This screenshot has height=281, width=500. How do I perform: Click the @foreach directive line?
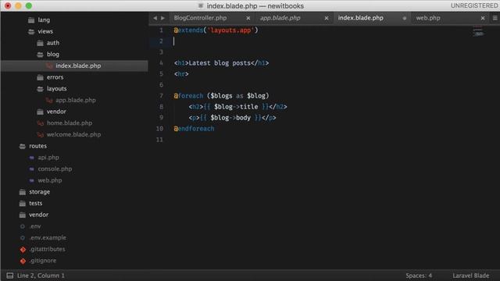point(221,96)
